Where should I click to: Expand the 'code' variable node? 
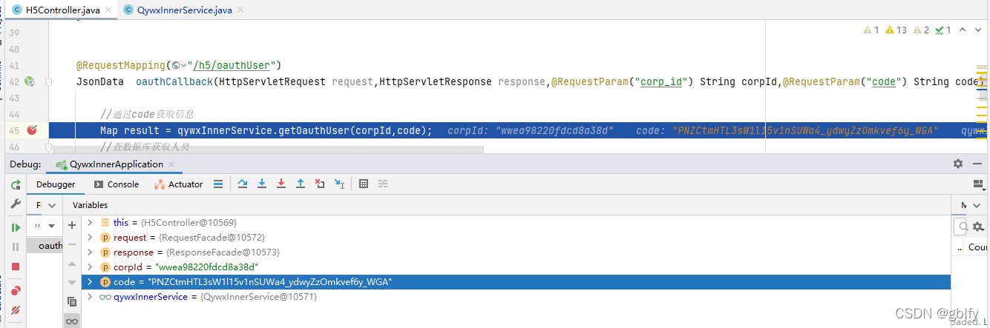click(91, 282)
